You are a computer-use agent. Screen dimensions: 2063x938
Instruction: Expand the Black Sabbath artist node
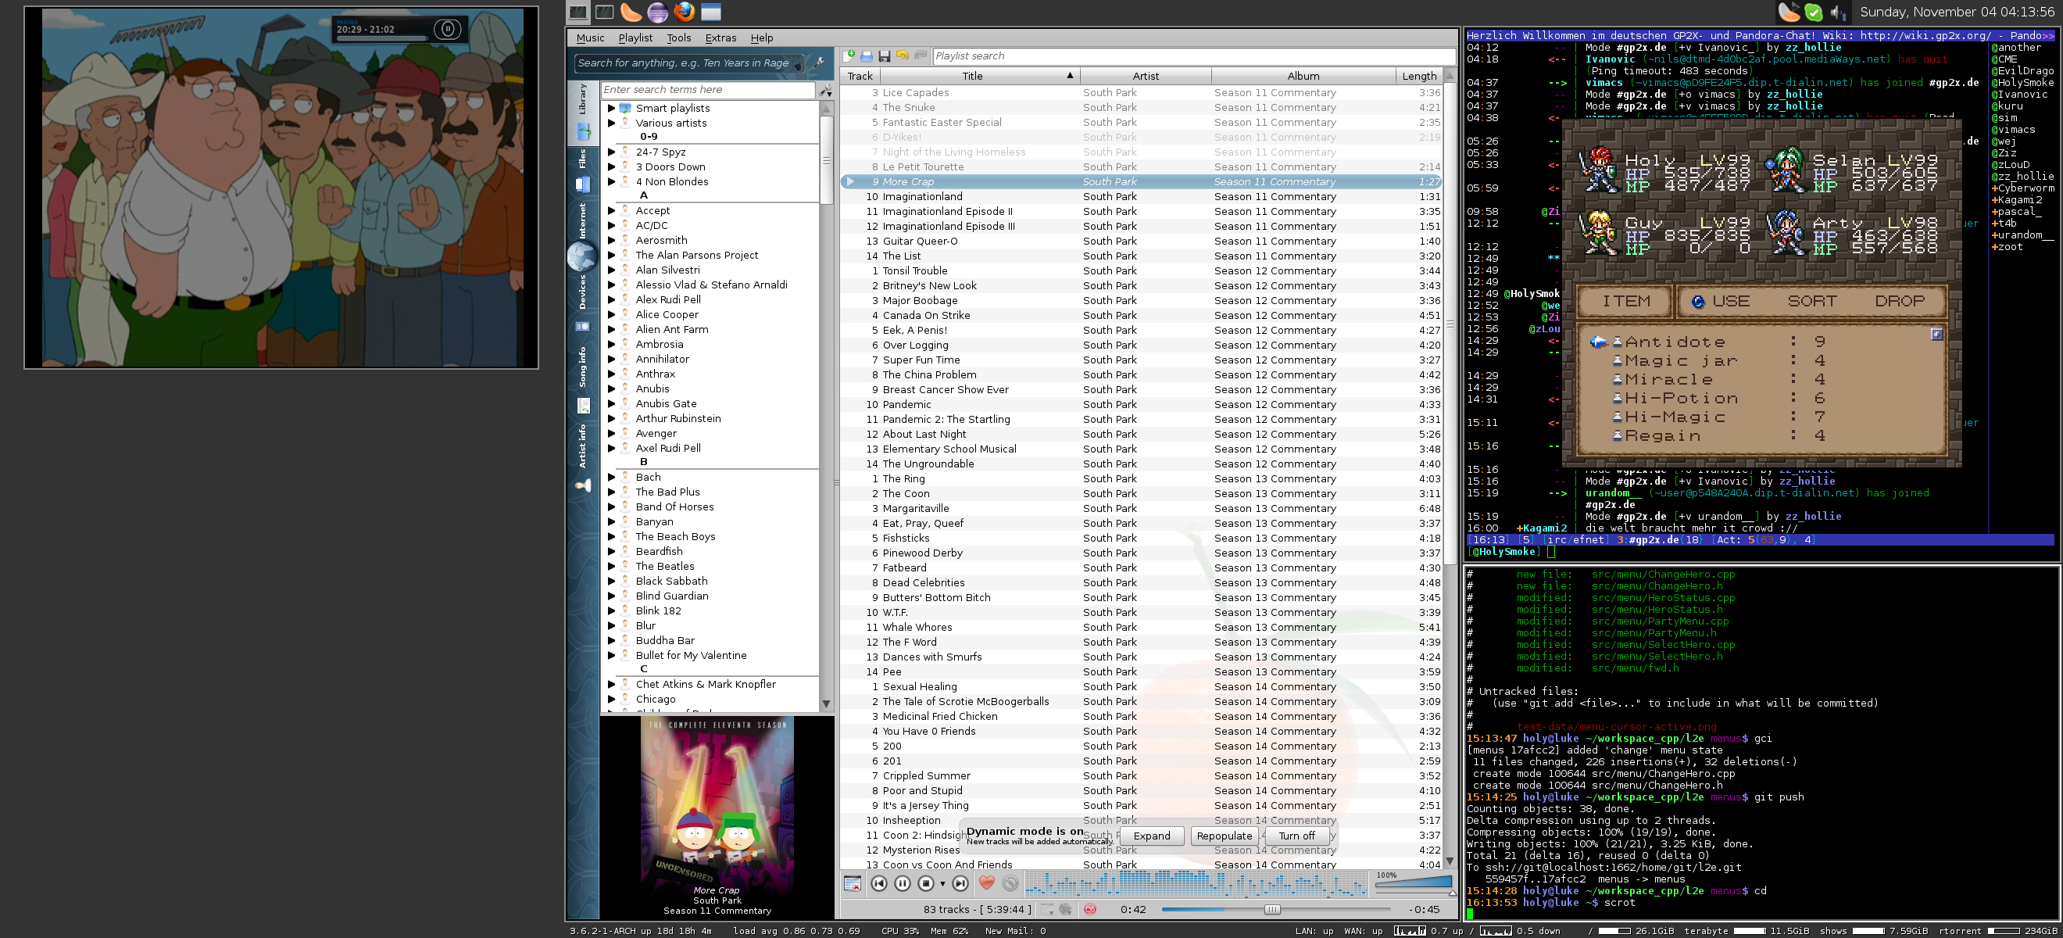coord(611,581)
